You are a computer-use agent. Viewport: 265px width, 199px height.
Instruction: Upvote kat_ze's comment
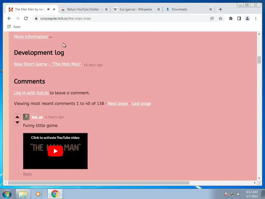[x=17, y=117]
